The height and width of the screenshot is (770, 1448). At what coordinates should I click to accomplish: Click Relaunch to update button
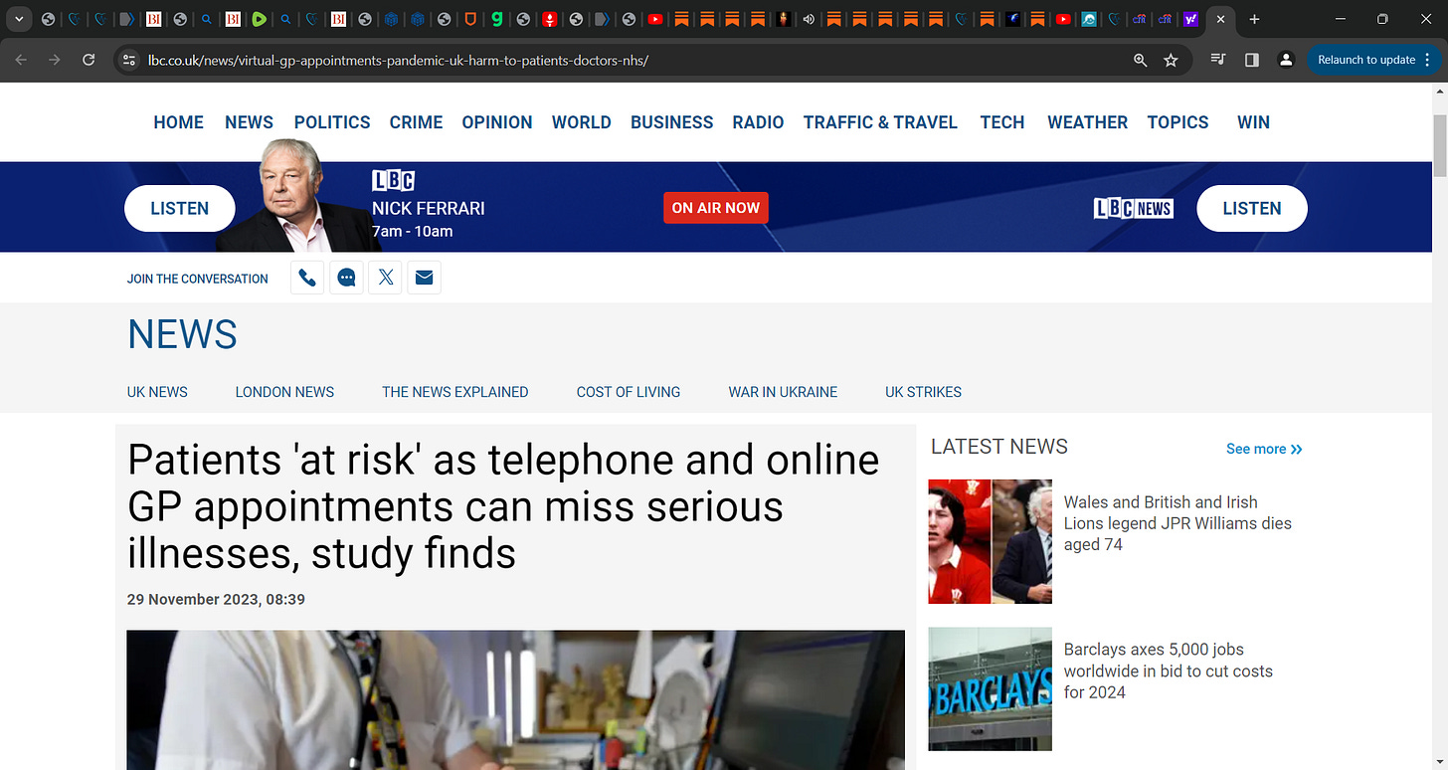(x=1373, y=60)
